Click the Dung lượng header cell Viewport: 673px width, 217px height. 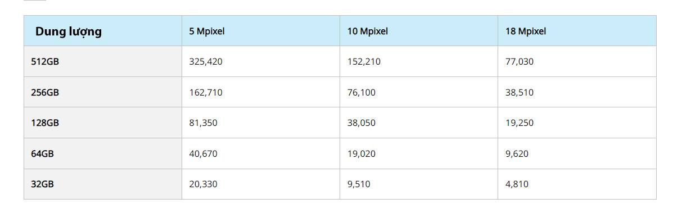103,31
